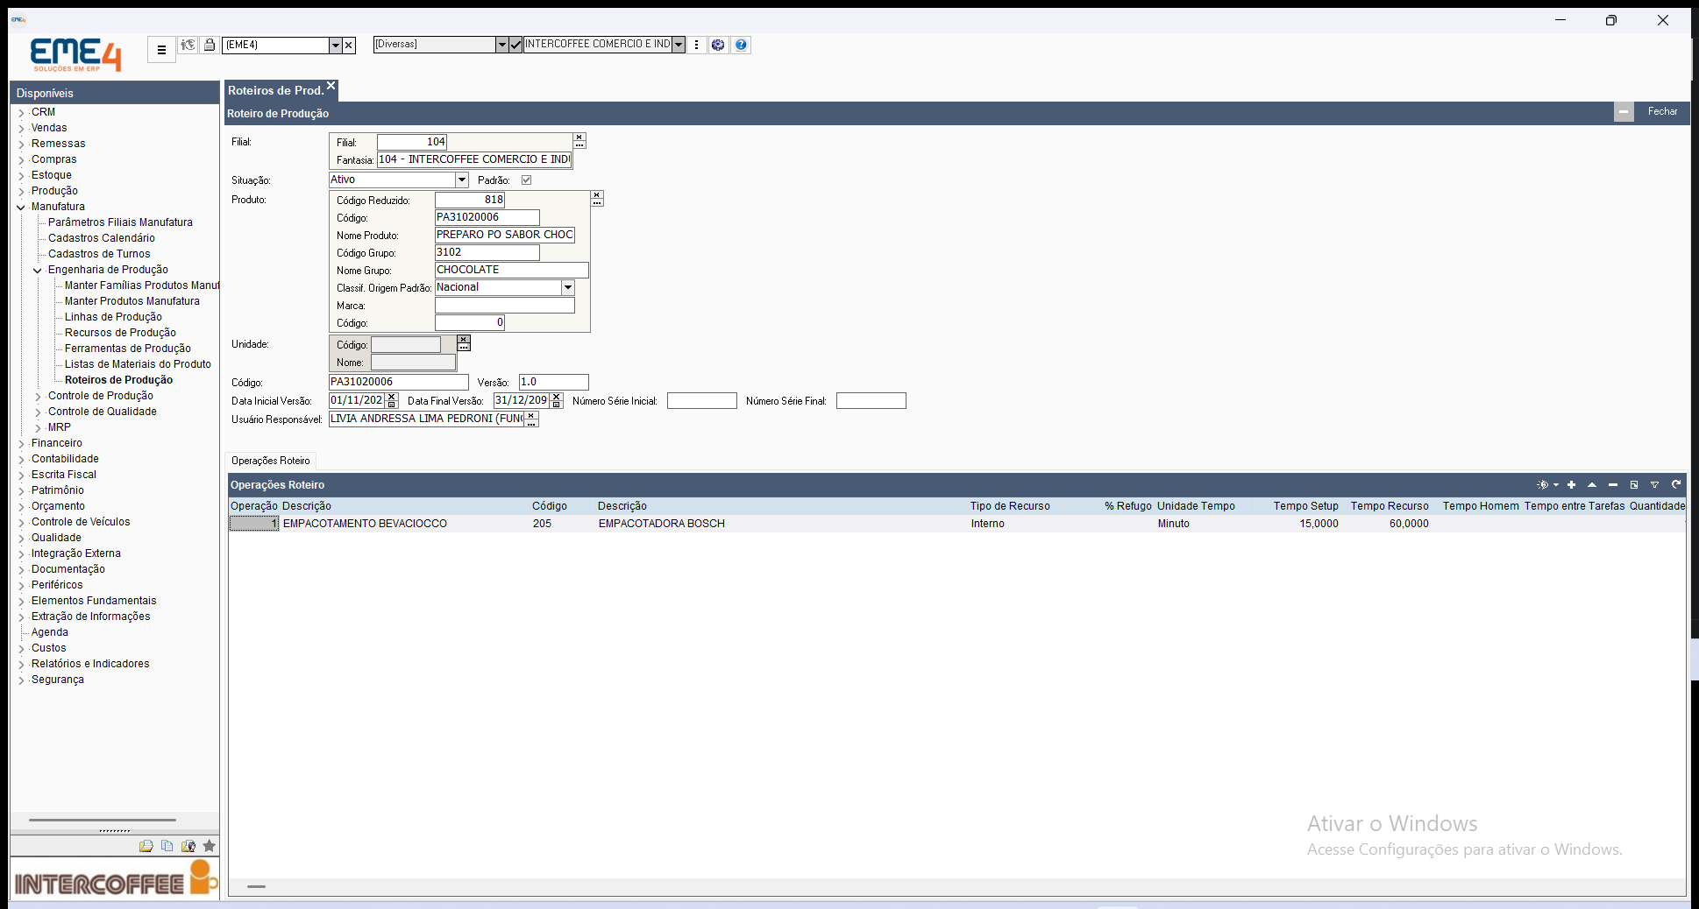
Task: Click the filter funnel icon in Operações Roteiro
Action: pos(1654,484)
